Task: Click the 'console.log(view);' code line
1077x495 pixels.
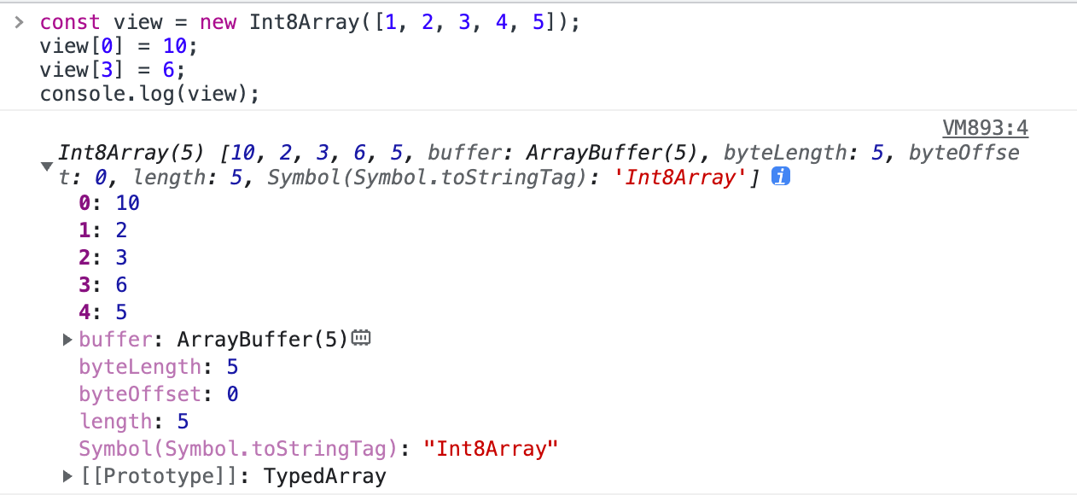Action: coord(149,94)
